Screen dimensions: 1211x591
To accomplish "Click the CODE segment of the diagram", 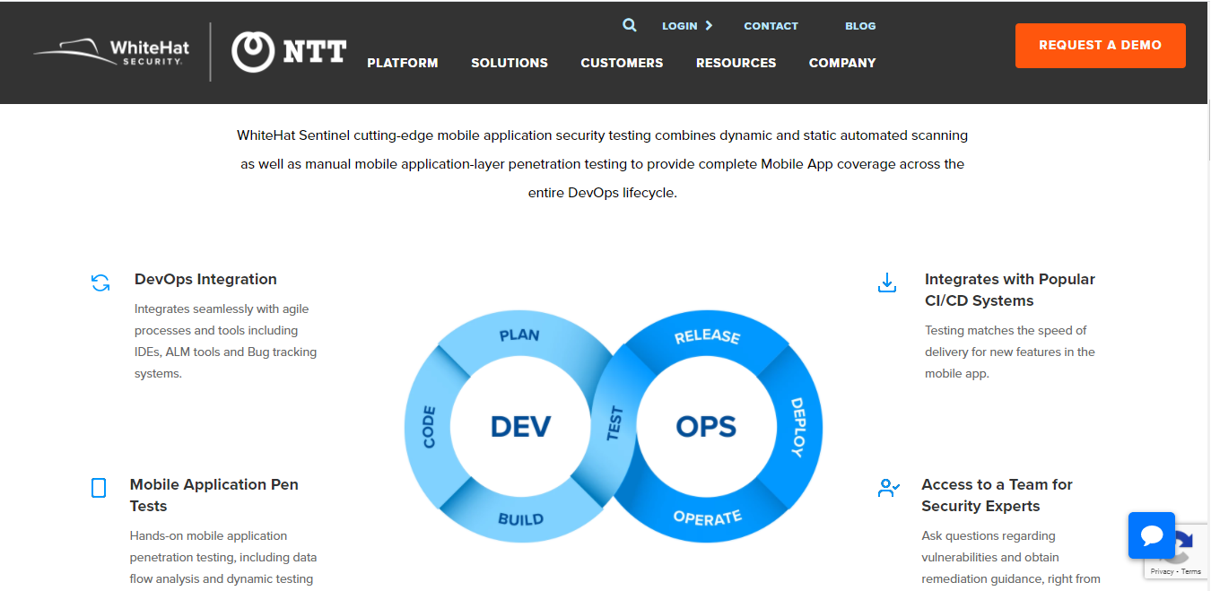I will coord(429,427).
